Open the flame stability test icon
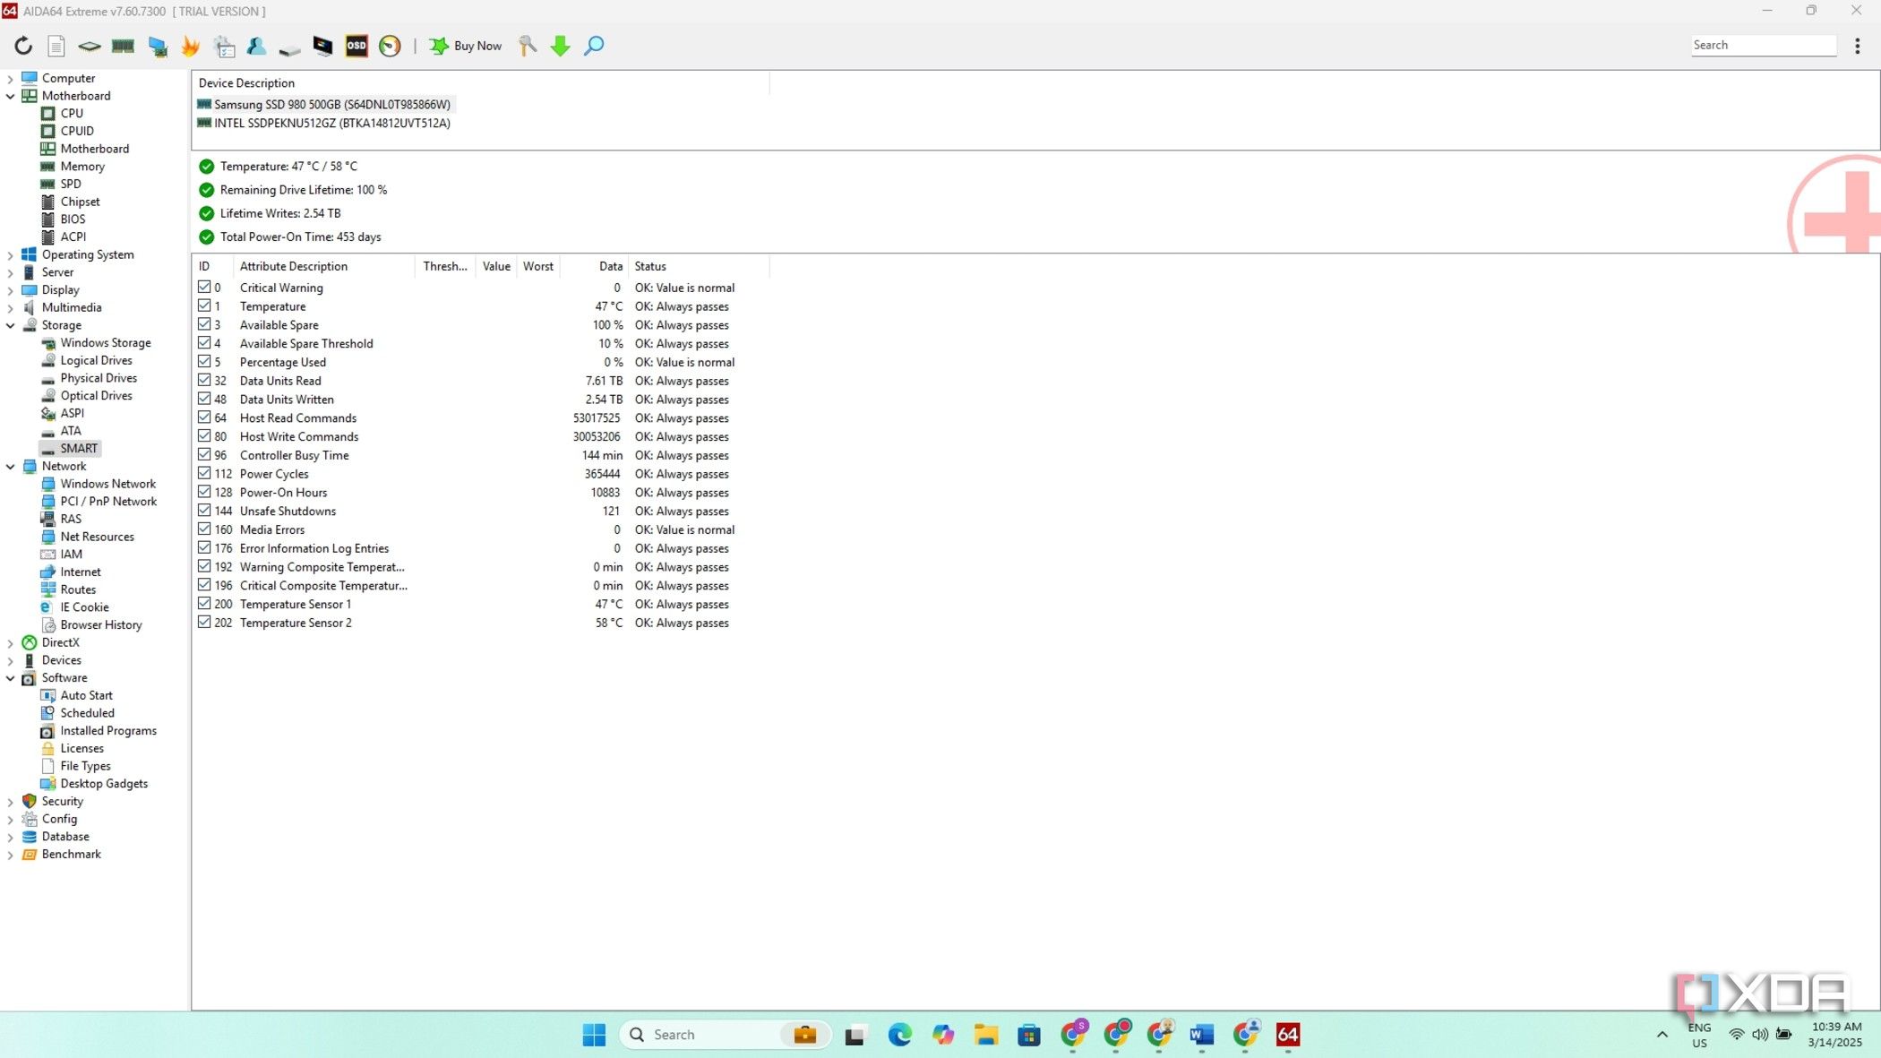 (x=190, y=46)
